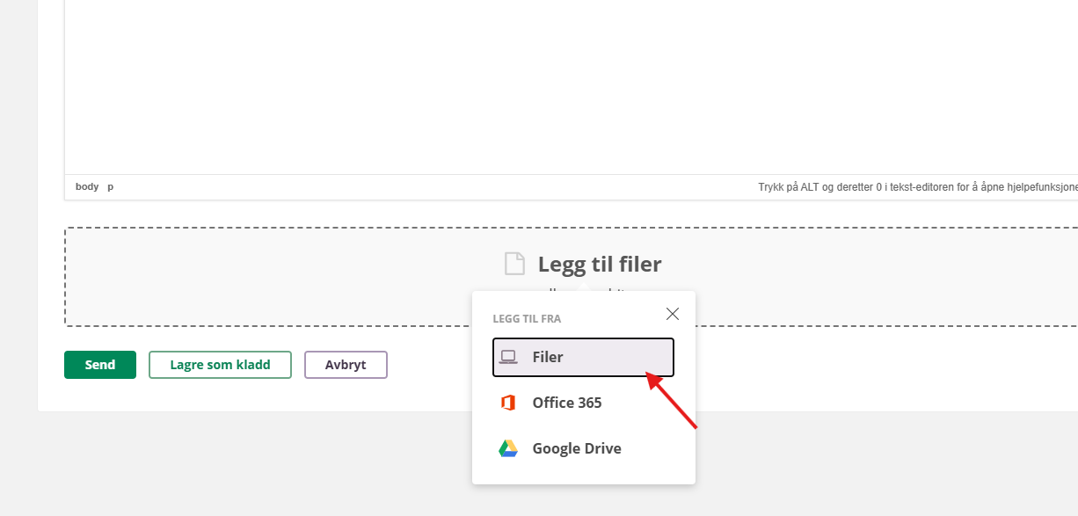Image resolution: width=1078 pixels, height=516 pixels.
Task: Click the ALT help hint in status bar
Action: coord(916,187)
